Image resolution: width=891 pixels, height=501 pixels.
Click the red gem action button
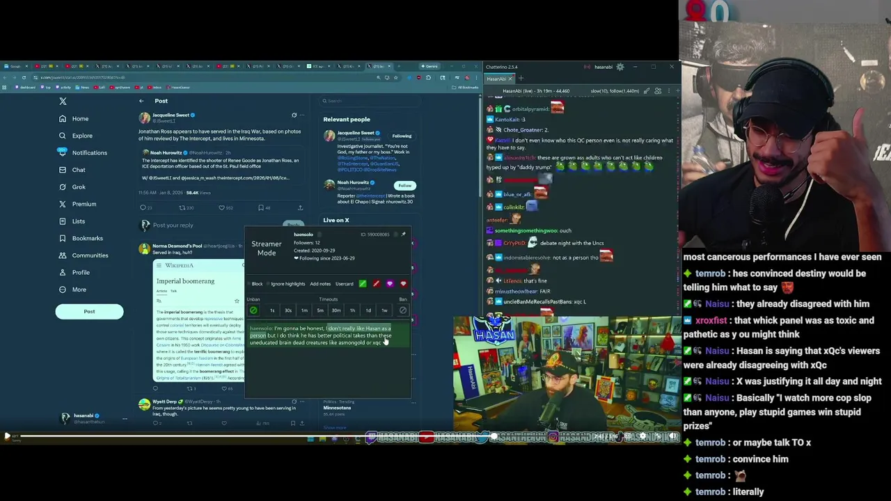coord(403,284)
